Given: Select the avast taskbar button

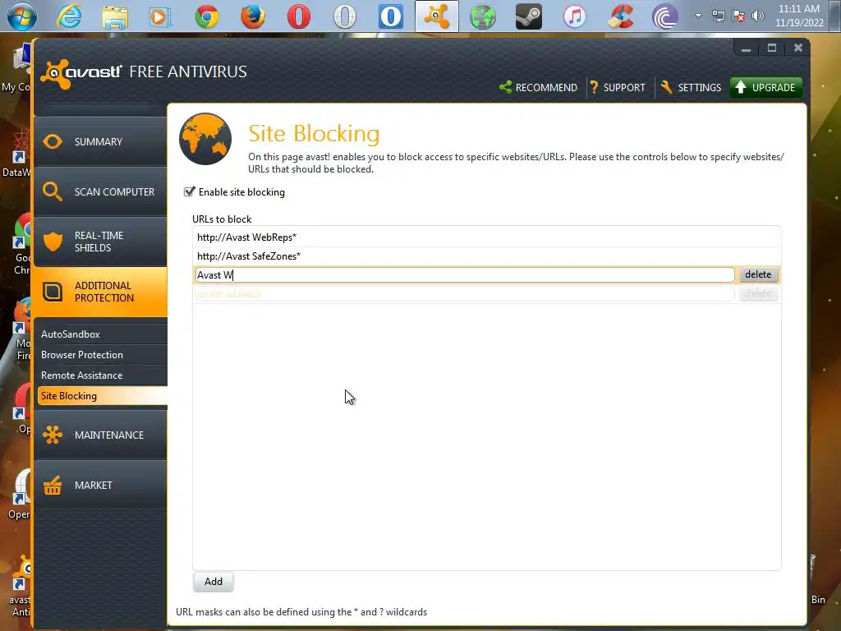Looking at the screenshot, I should [437, 16].
